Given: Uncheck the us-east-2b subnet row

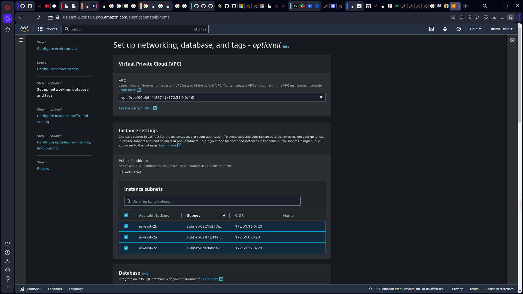Looking at the screenshot, I should (x=126, y=226).
